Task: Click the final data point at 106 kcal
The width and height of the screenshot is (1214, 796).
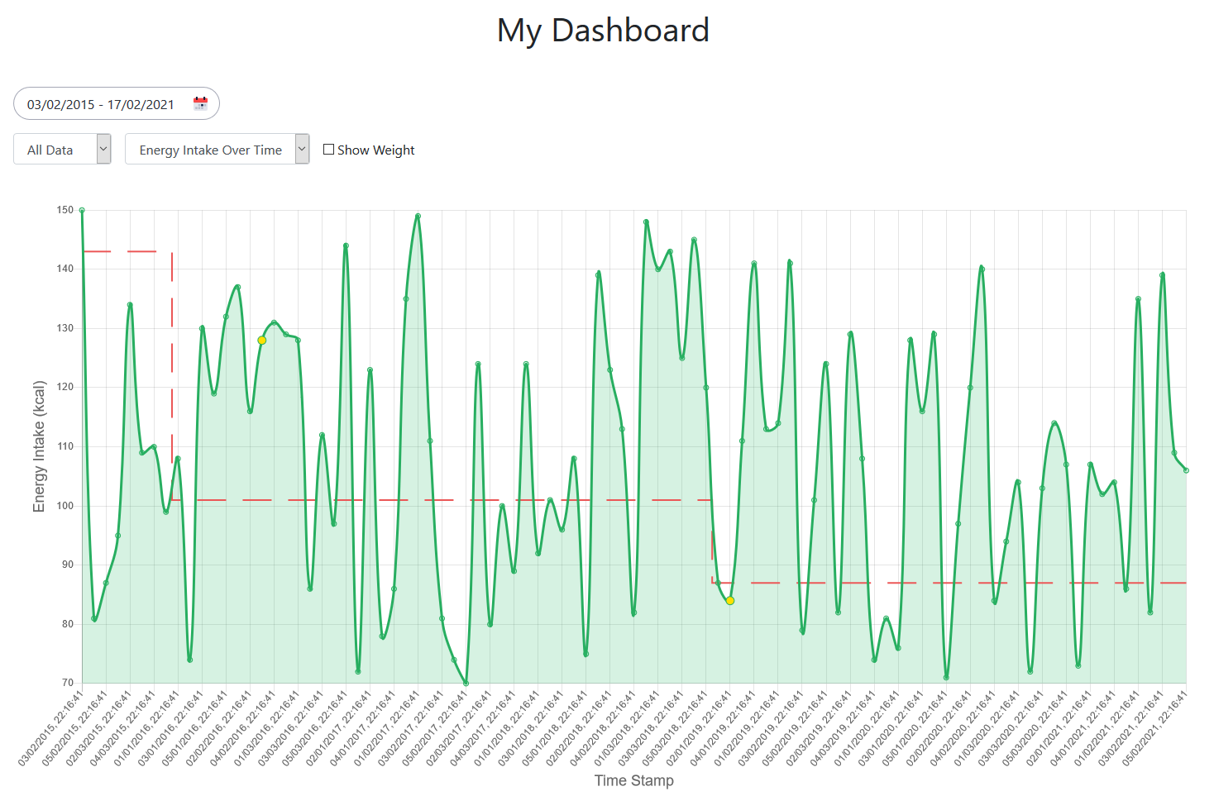Action: 1186,470
